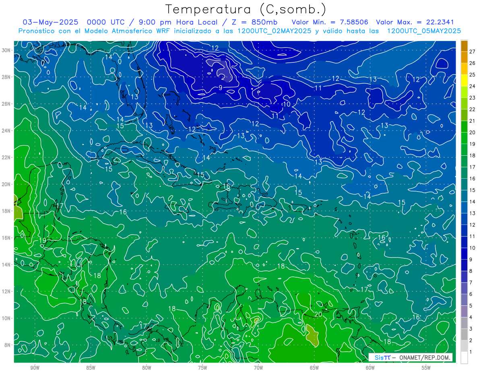The width and height of the screenshot is (483, 373).
Task: Click the 'SisTT - ONAMET/REP.DOM.' credit label
Action: [411, 357]
